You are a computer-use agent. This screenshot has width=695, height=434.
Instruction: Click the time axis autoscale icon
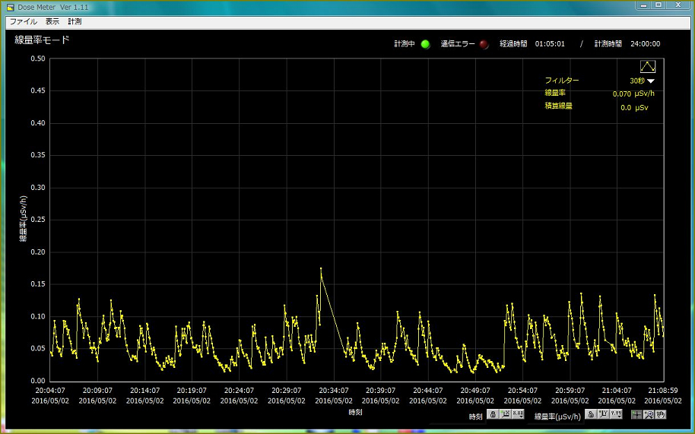505,415
